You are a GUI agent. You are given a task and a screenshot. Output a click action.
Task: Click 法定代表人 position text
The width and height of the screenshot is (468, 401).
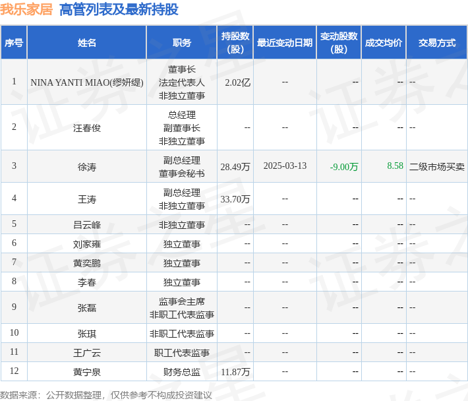coord(182,82)
